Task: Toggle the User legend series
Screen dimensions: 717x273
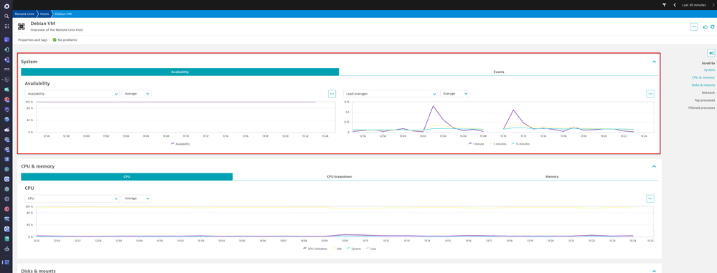Action: (371, 249)
